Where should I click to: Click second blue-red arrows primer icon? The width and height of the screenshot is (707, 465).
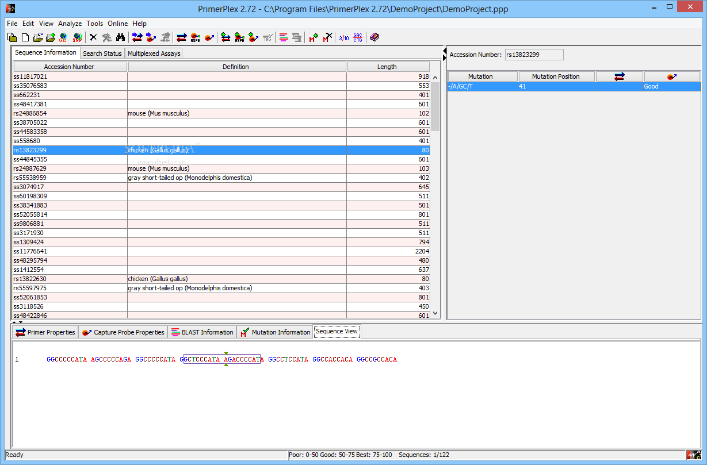(182, 37)
